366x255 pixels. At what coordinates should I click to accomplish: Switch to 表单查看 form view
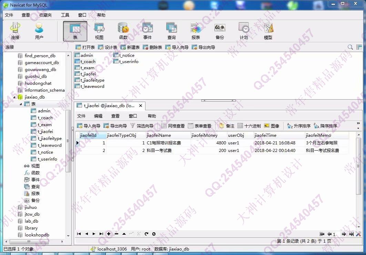click(200, 126)
